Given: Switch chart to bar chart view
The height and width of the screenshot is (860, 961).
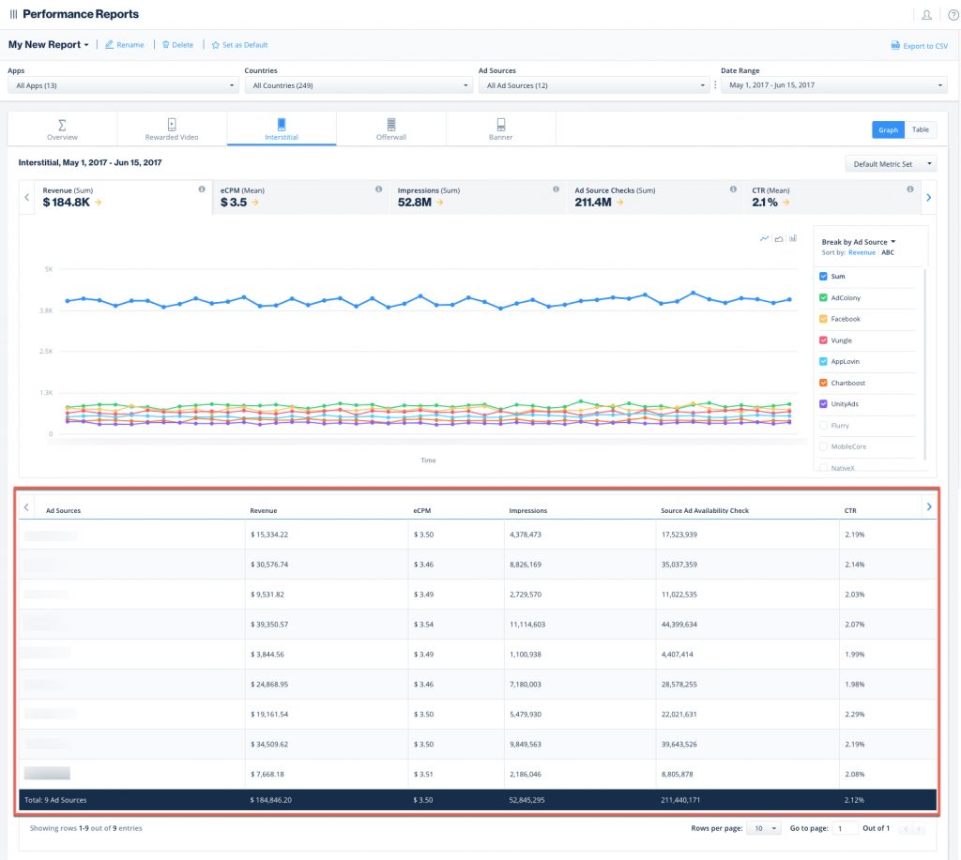Looking at the screenshot, I should coord(793,238).
